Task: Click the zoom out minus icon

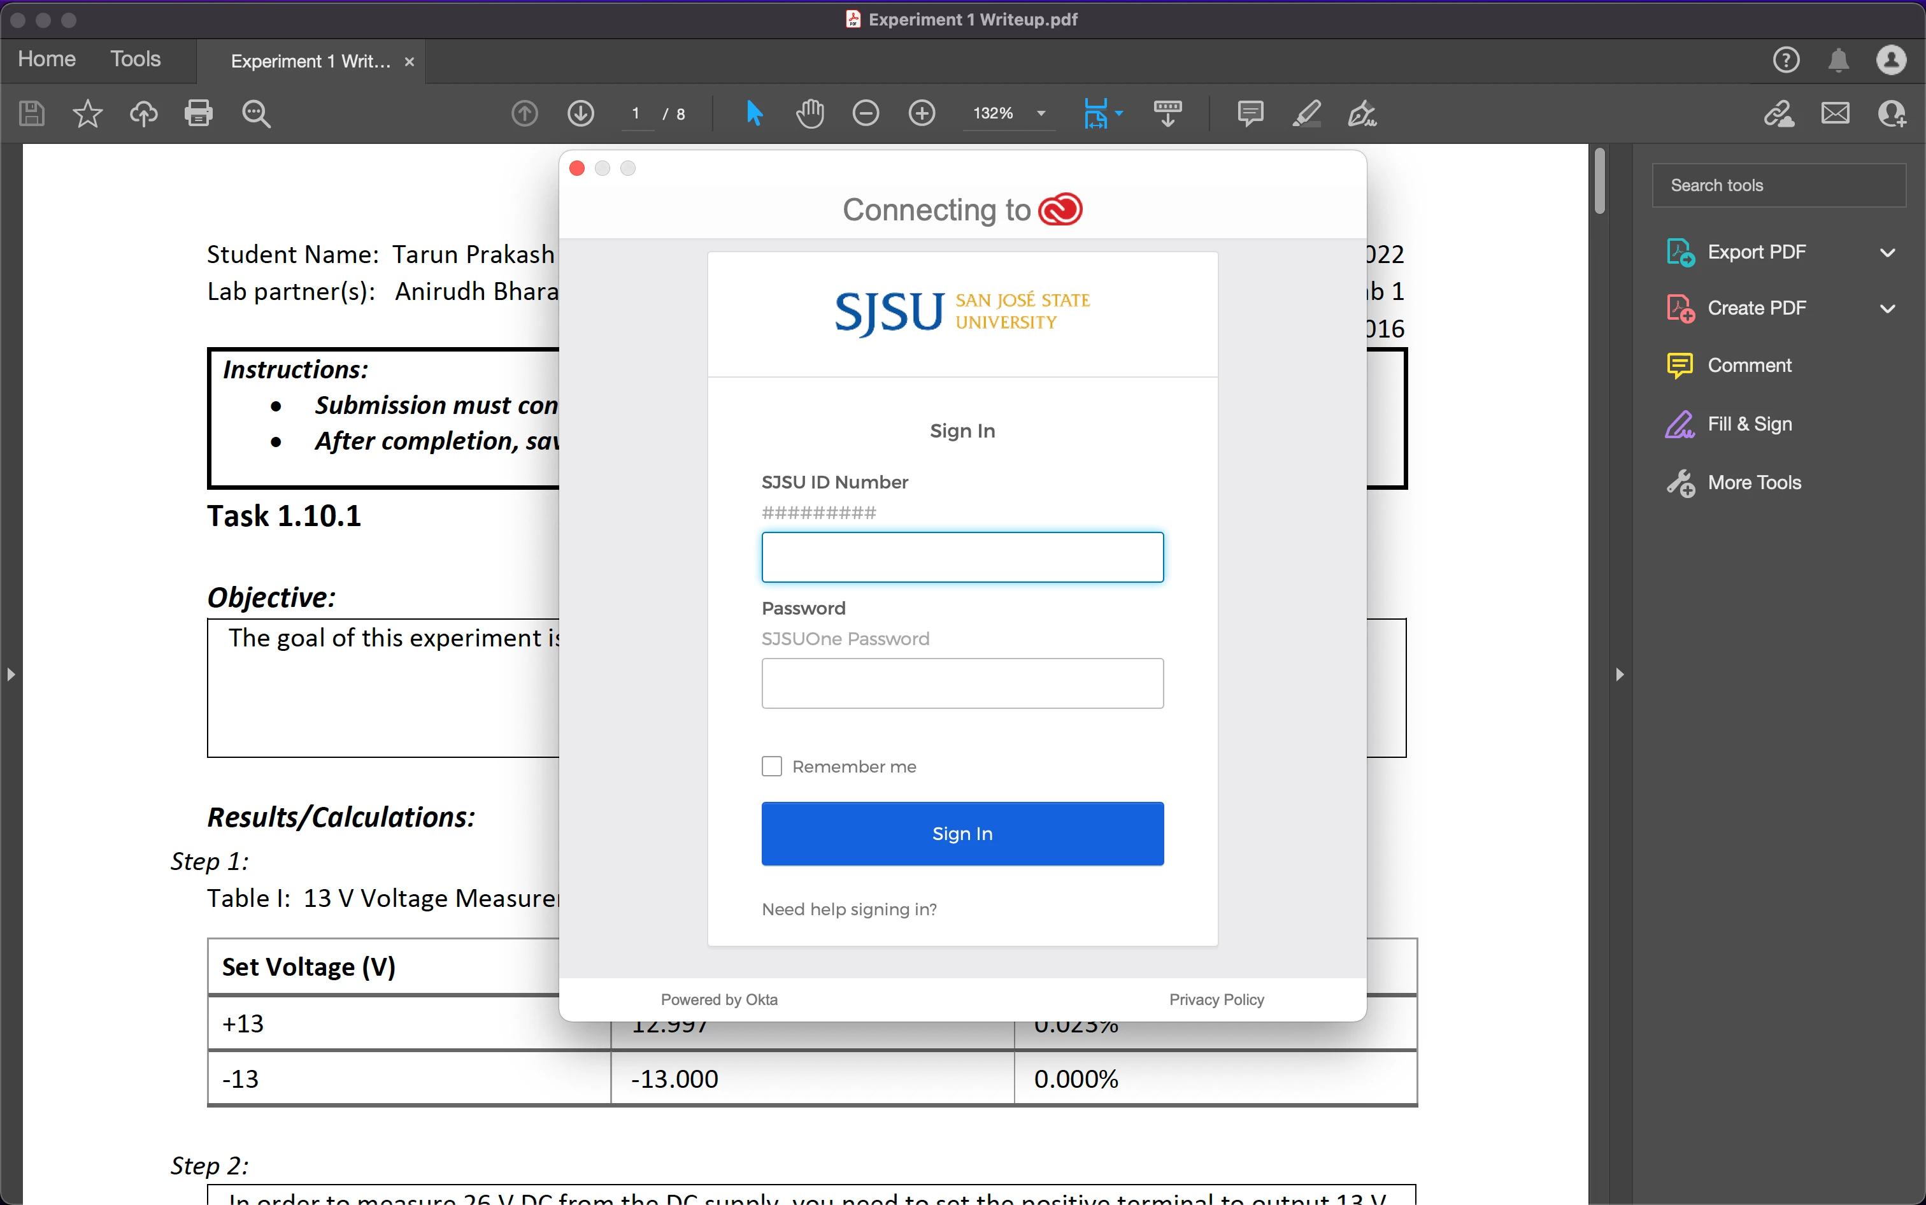Action: [x=866, y=113]
